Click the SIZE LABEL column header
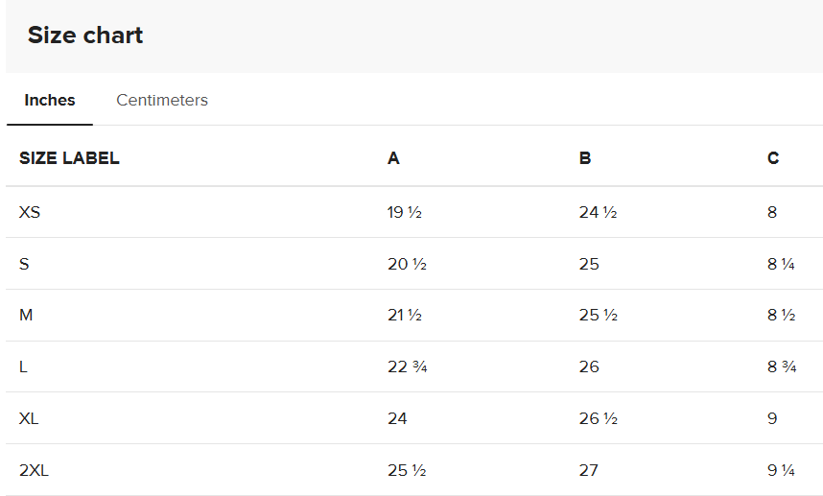This screenshot has width=823, height=496. (69, 158)
